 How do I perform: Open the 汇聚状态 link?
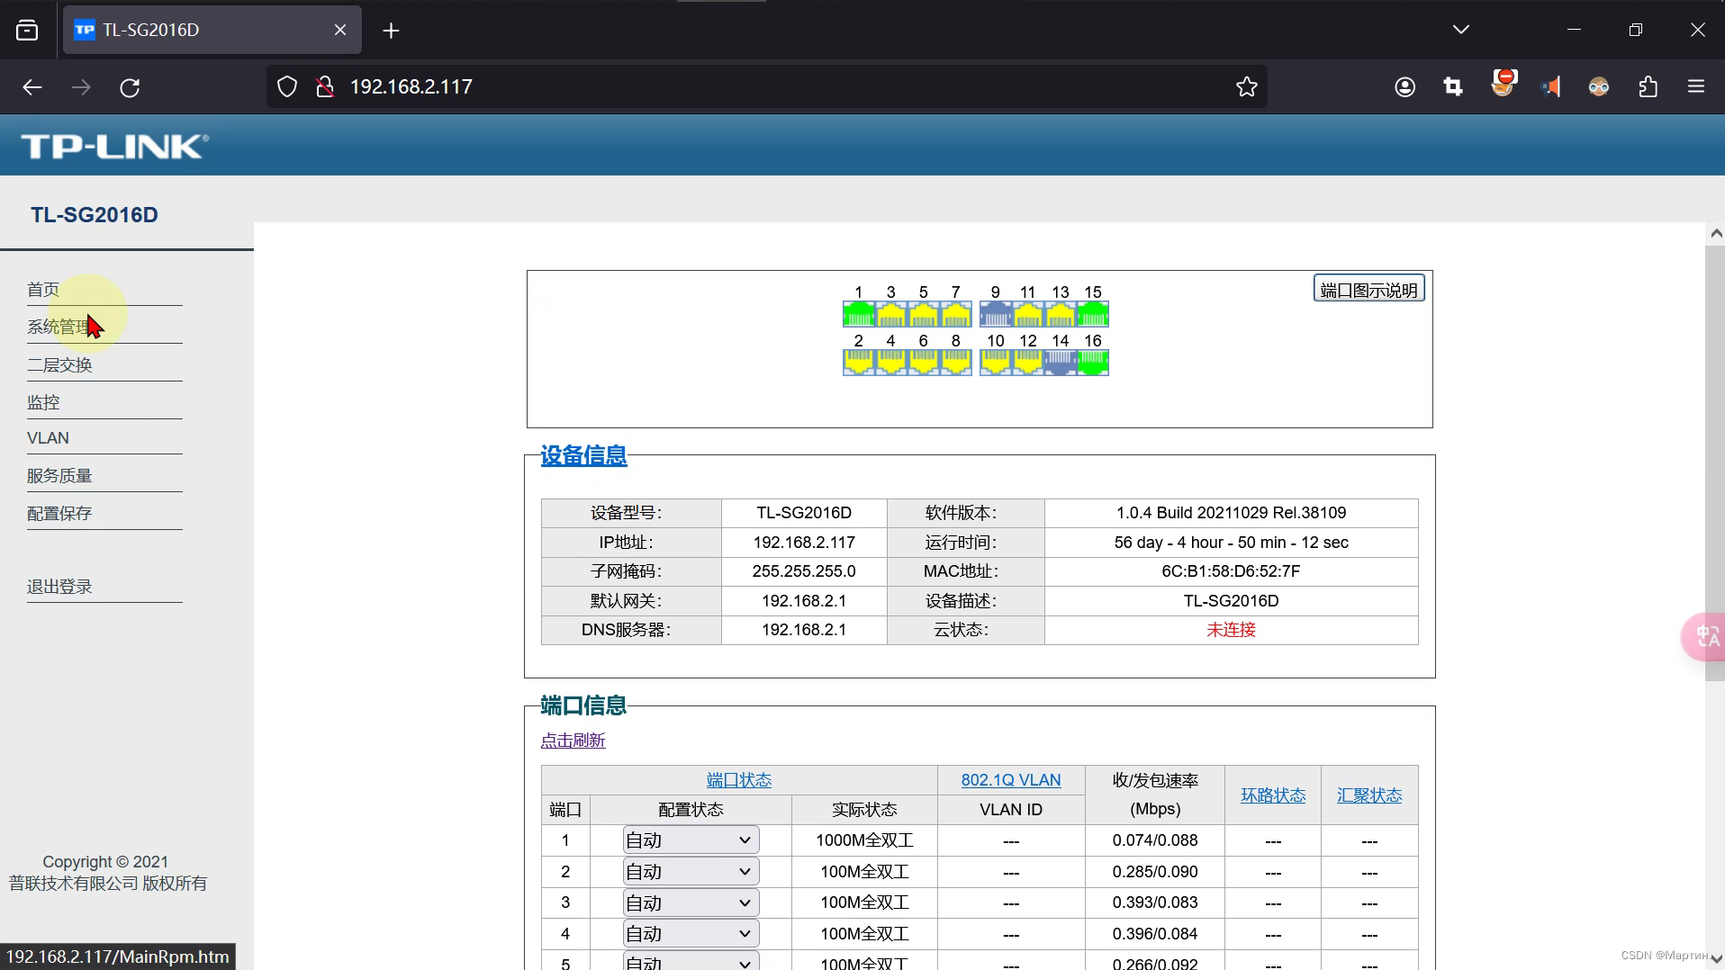click(x=1369, y=795)
